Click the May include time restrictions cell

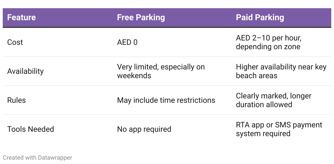coord(166,100)
